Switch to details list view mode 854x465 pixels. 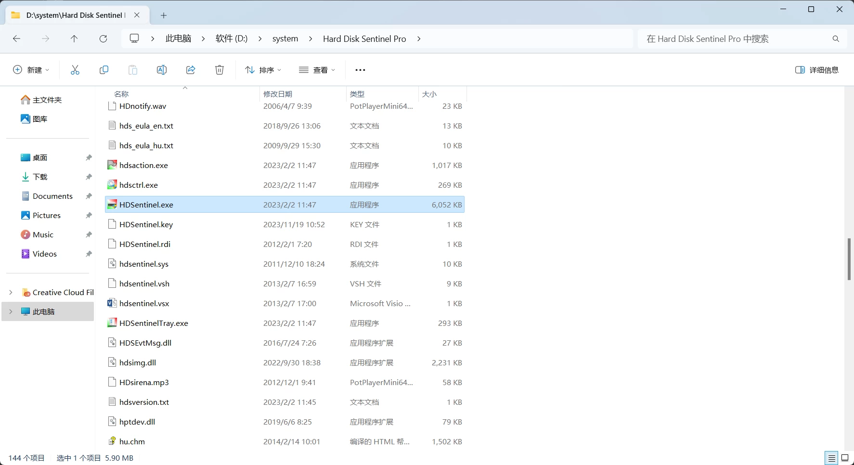[x=831, y=458]
